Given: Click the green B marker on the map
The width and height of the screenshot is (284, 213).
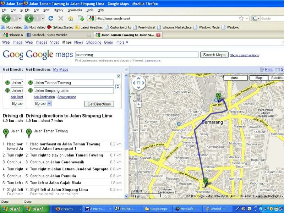Looking at the screenshot, I should pyautogui.click(x=206, y=181).
